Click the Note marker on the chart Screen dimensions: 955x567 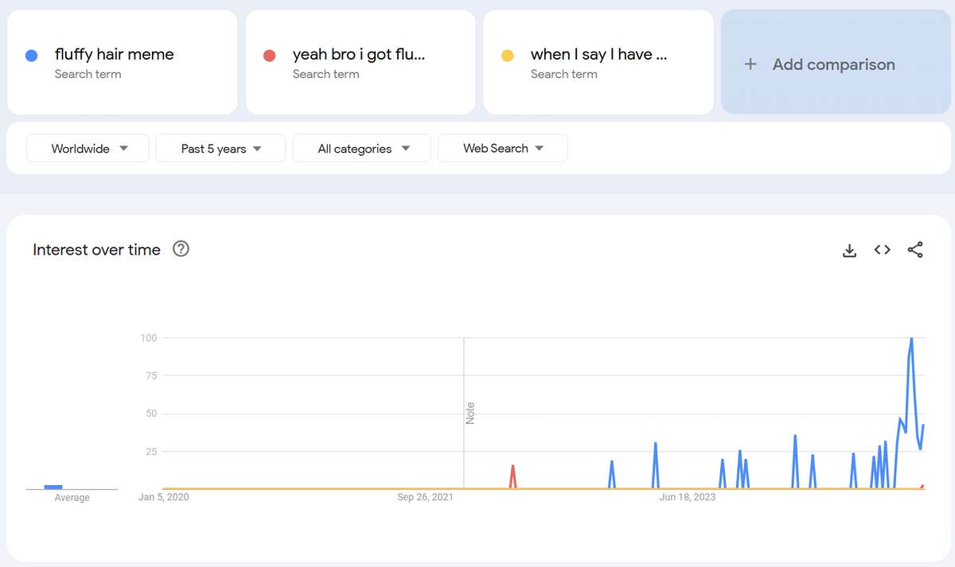[470, 413]
